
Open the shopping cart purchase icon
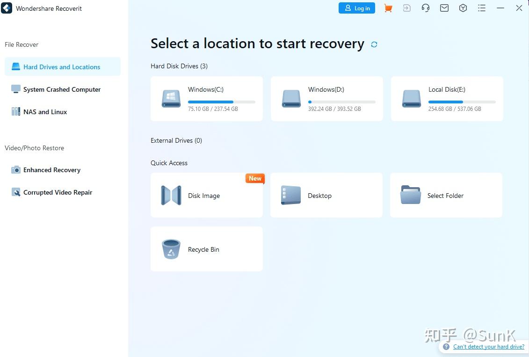pyautogui.click(x=388, y=8)
